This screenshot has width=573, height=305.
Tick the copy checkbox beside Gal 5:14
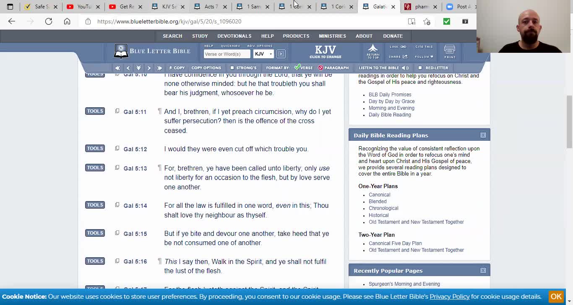(x=117, y=205)
